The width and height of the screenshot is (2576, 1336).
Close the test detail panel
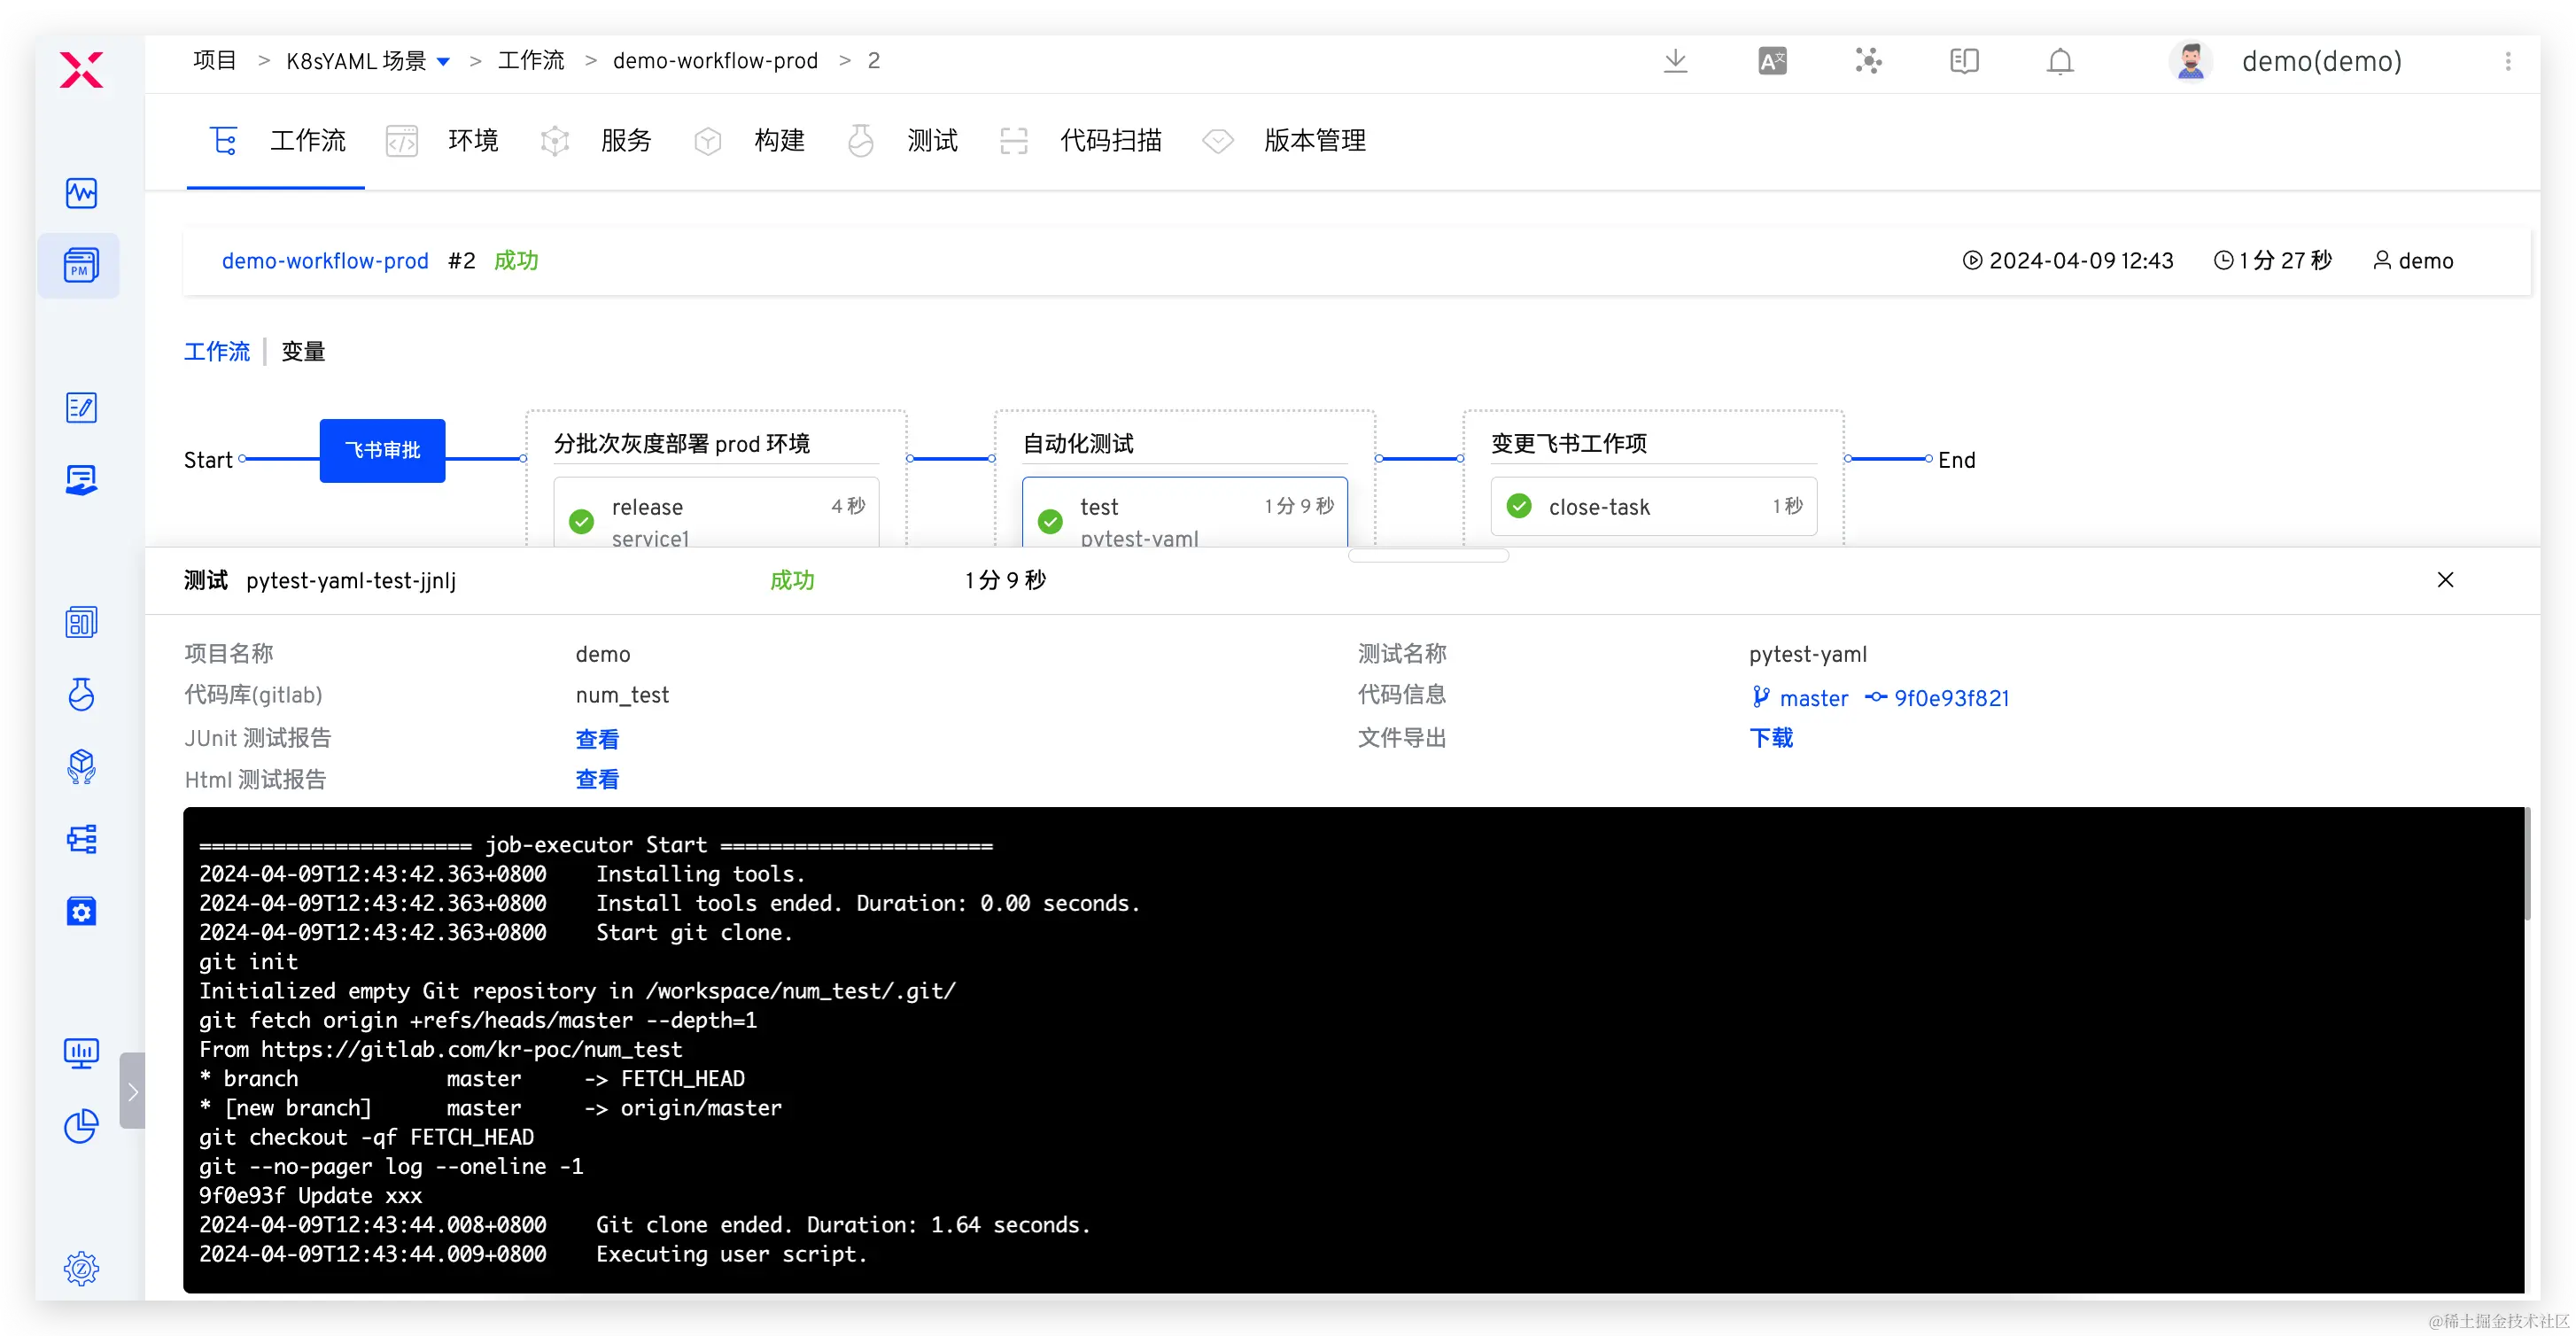[x=2445, y=580]
